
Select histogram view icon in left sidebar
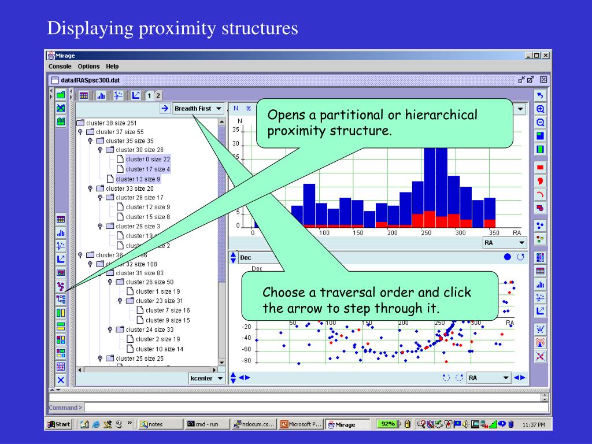coord(61,232)
